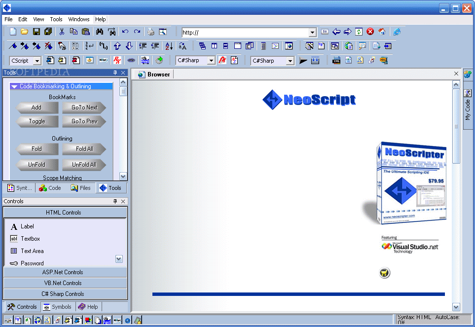This screenshot has width=475, height=327.
Task: Open the Tools menu
Action: coord(56,19)
